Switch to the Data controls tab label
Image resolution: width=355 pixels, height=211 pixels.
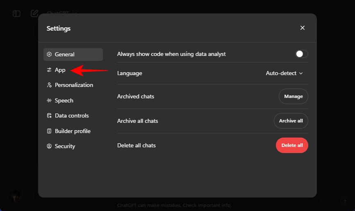tap(72, 115)
